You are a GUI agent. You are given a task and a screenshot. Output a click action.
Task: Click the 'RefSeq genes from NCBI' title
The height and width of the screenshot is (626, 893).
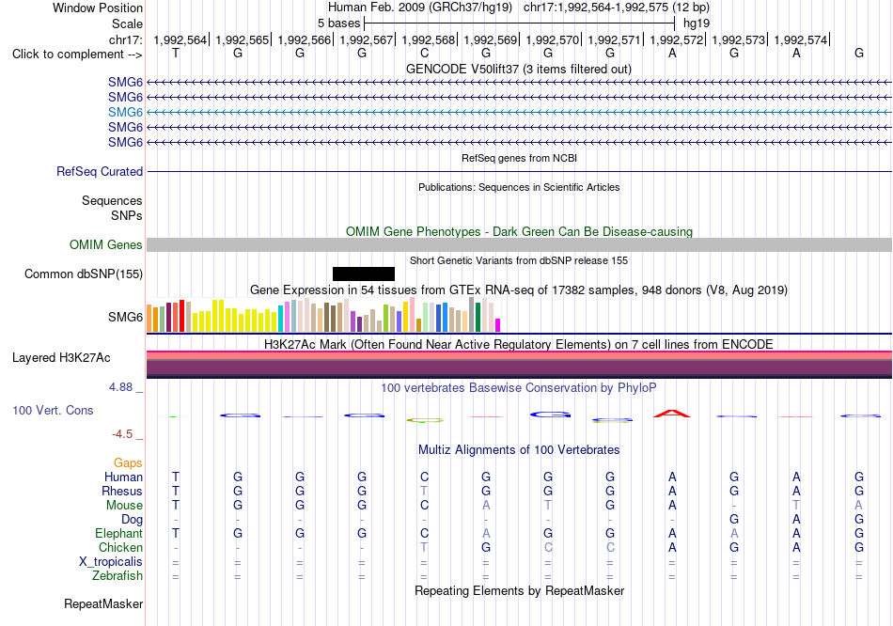(519, 158)
